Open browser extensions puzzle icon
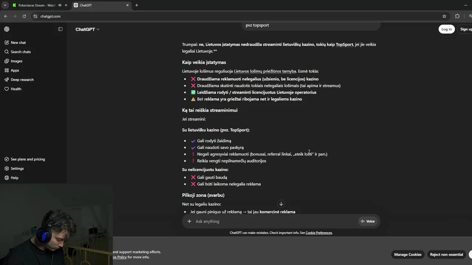The width and height of the screenshot is (472, 265). 457,16
